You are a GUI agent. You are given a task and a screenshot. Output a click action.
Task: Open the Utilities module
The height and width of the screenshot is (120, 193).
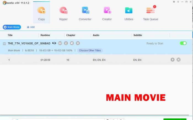click(129, 14)
